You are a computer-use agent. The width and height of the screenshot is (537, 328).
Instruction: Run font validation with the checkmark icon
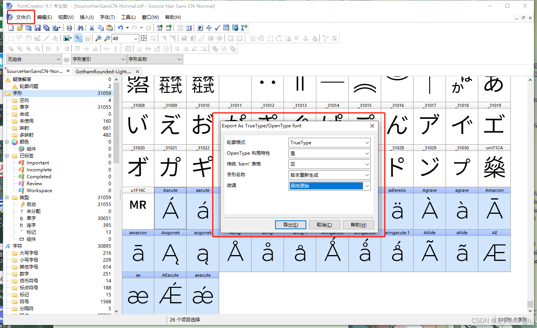217,27
